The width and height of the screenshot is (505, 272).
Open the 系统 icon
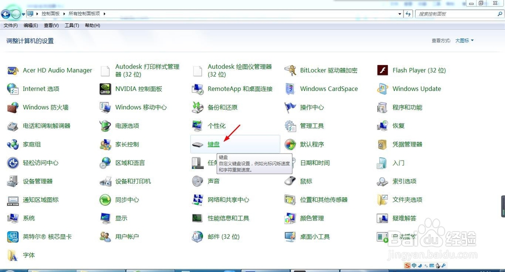[x=13, y=218]
